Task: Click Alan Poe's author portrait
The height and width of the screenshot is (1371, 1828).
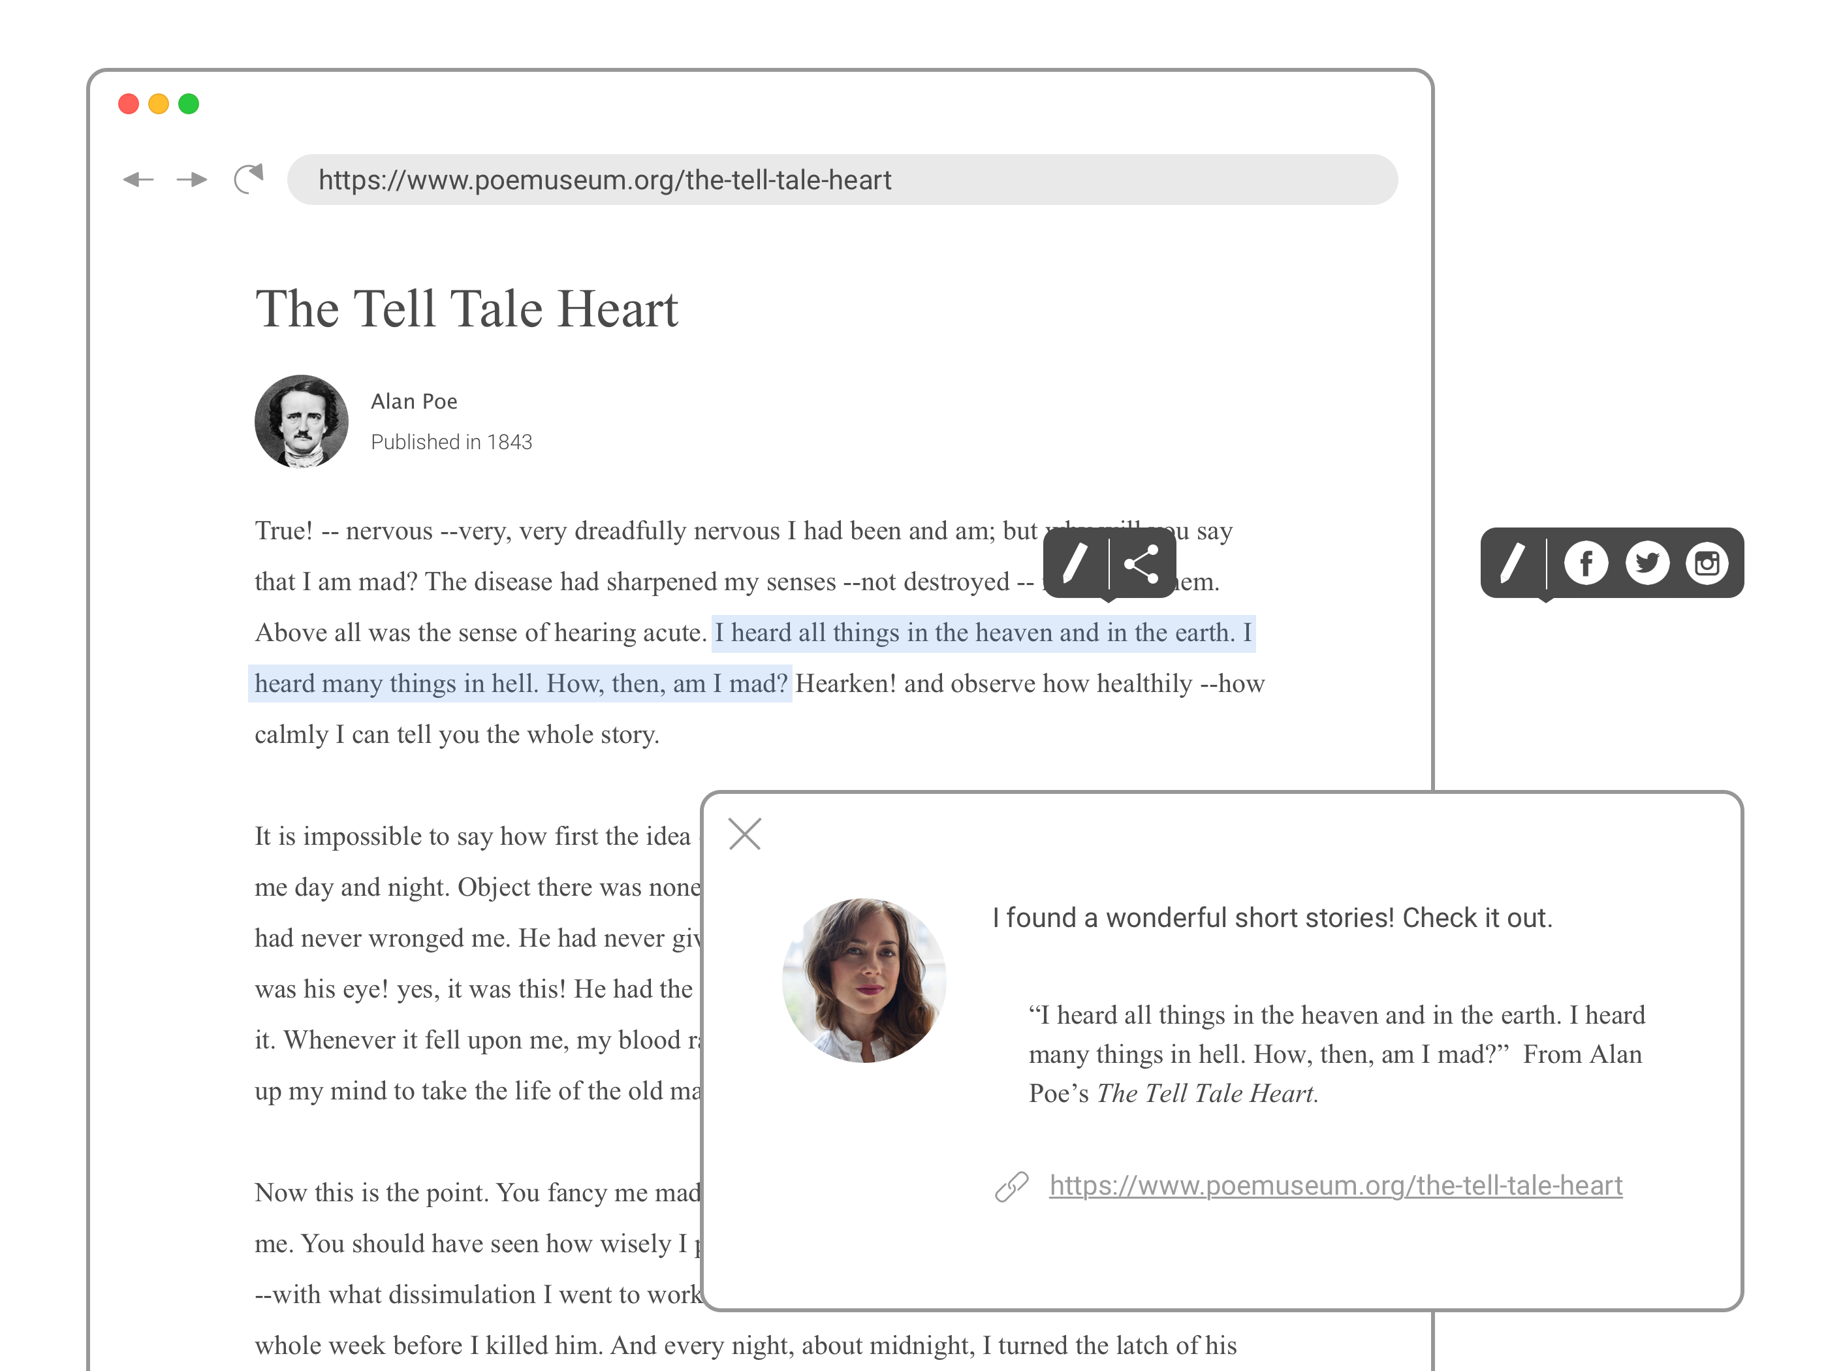Action: click(x=302, y=422)
